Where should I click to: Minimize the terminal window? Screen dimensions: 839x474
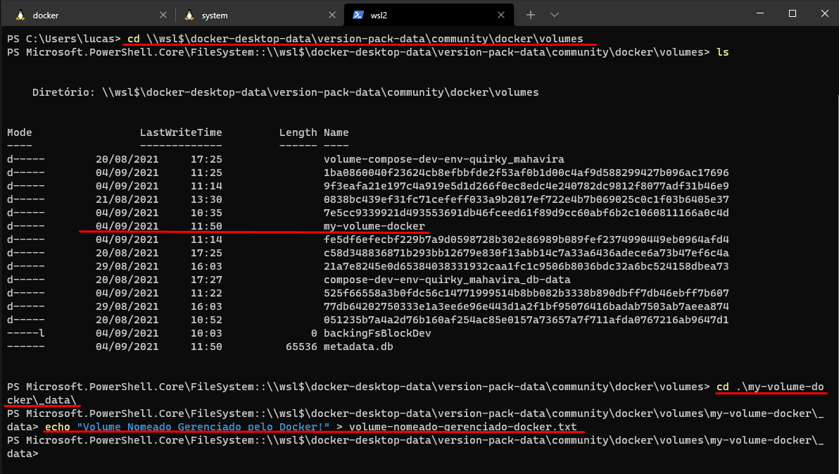(760, 13)
